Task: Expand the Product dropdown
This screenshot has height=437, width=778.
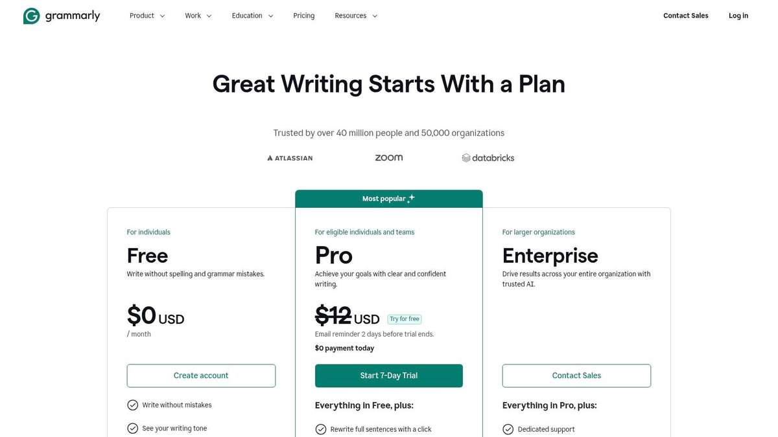Action: coord(147,15)
